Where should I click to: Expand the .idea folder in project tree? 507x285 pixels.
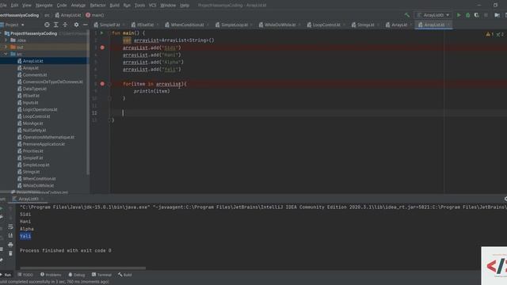6,40
